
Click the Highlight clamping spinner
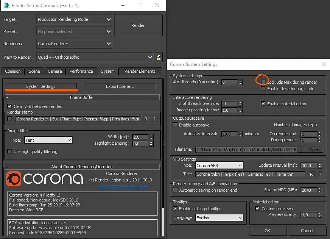pyautogui.click(x=151, y=144)
